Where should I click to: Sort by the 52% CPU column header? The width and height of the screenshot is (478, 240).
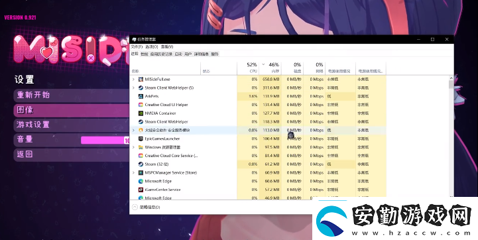tap(248, 68)
